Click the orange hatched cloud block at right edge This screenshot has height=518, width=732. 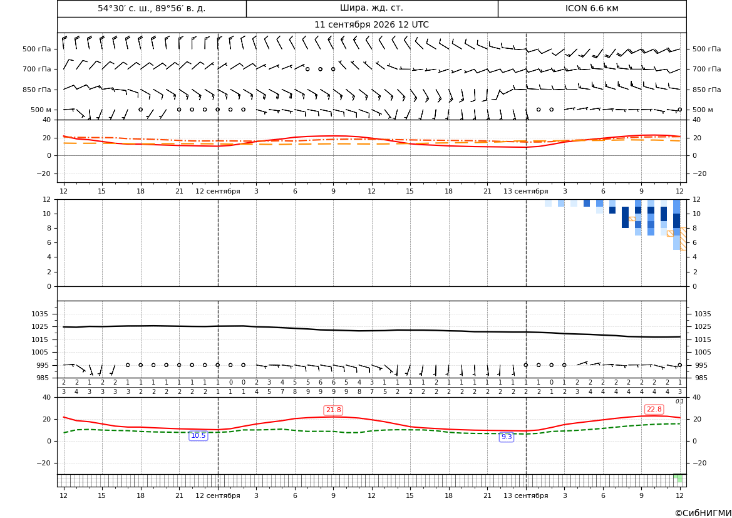683,239
